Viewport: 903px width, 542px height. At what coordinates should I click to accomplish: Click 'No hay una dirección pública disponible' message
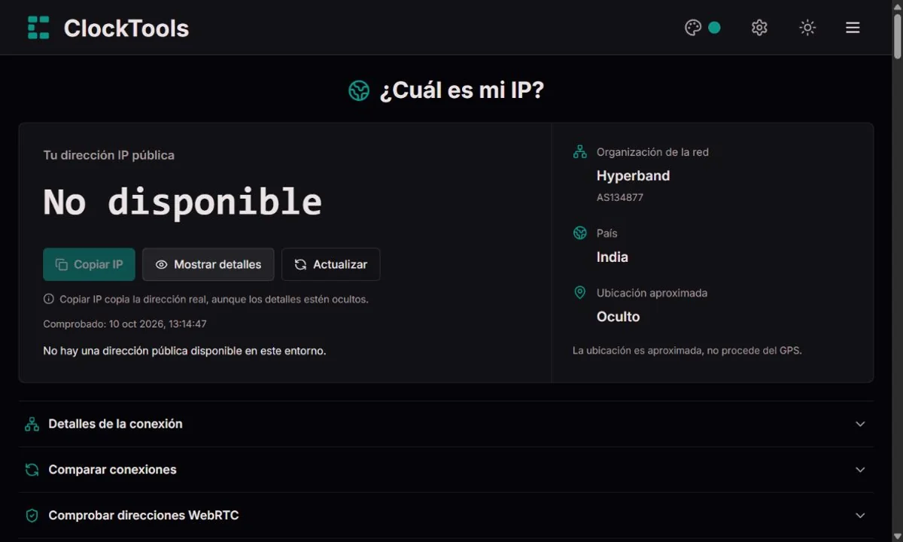tap(184, 351)
